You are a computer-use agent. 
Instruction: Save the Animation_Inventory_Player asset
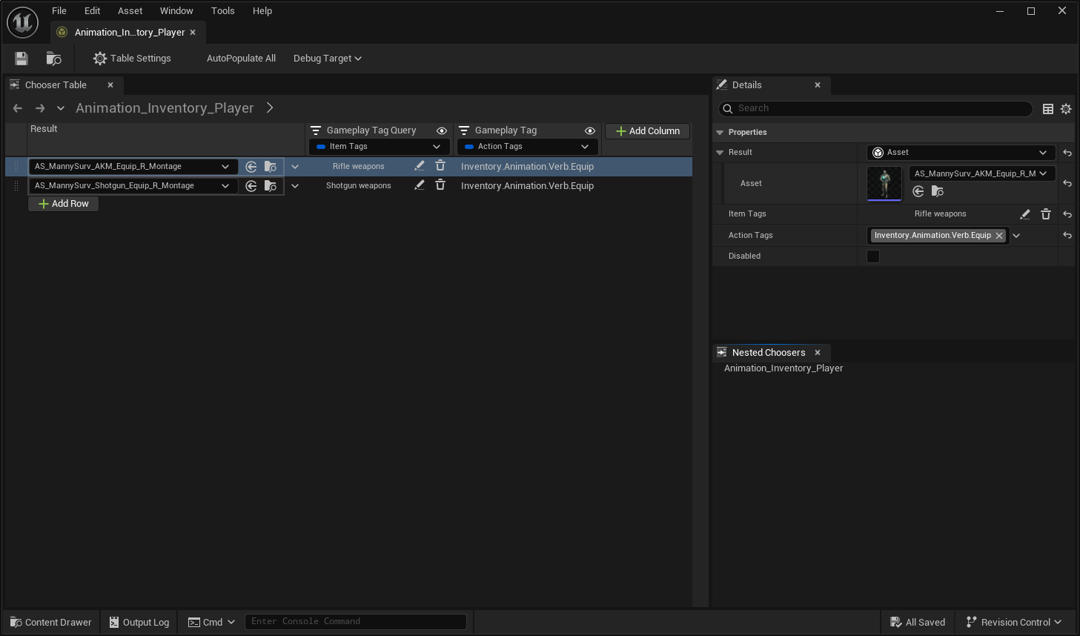point(20,58)
